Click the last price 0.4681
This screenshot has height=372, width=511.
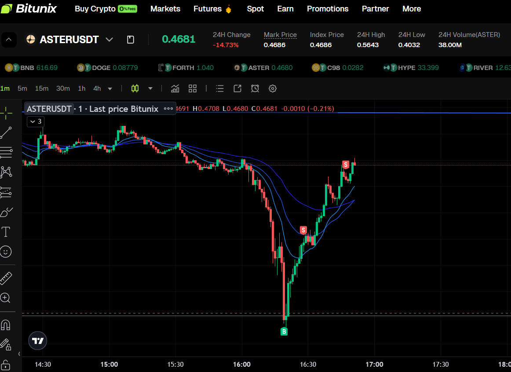tap(179, 39)
